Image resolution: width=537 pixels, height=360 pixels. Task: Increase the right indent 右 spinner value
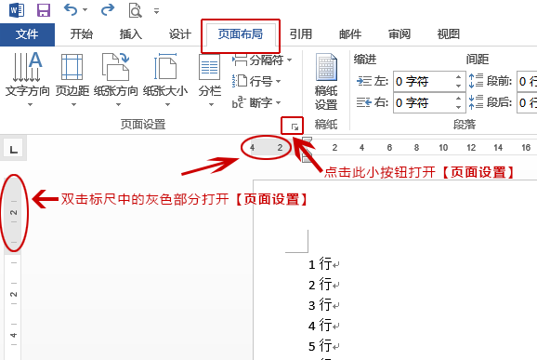coord(459,98)
